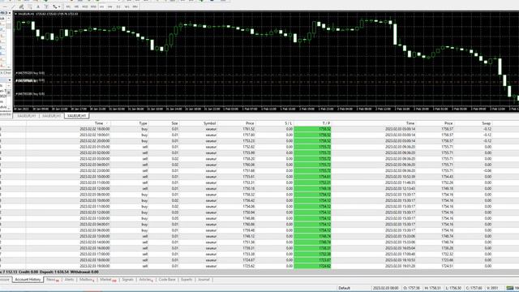Viewport: 519px width, 292px height.
Task: Click the lowest buy 0.01 order label on chart
Action: (x=31, y=94)
